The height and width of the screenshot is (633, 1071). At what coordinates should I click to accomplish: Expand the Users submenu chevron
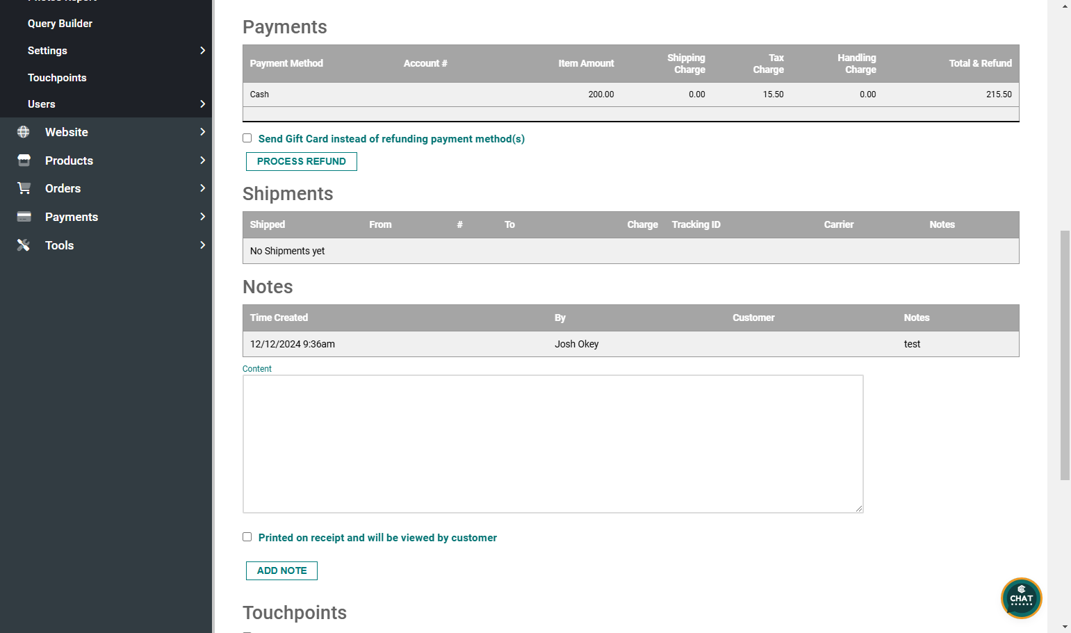pyautogui.click(x=202, y=104)
